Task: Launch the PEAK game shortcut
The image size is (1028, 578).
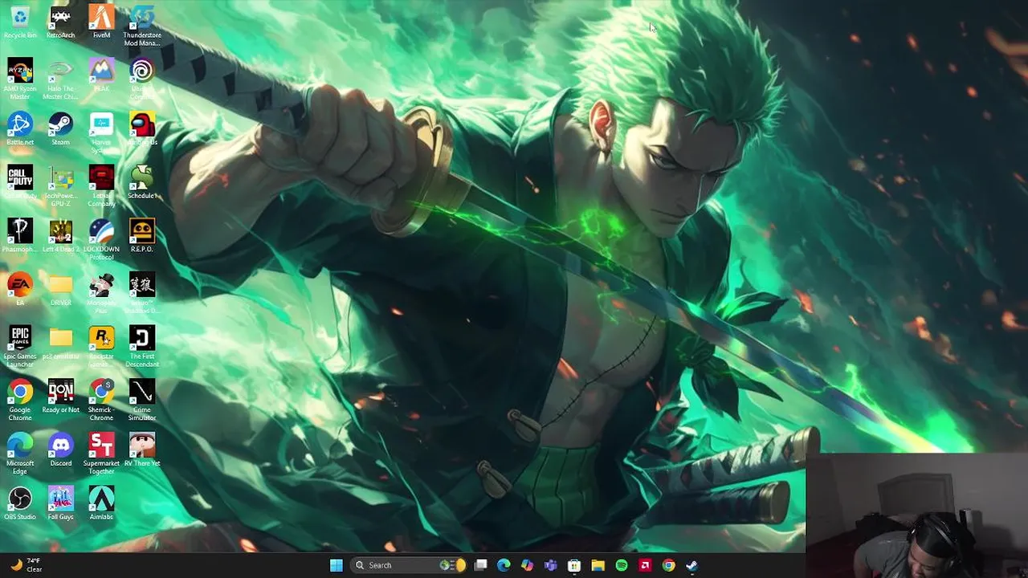Action: [x=101, y=75]
